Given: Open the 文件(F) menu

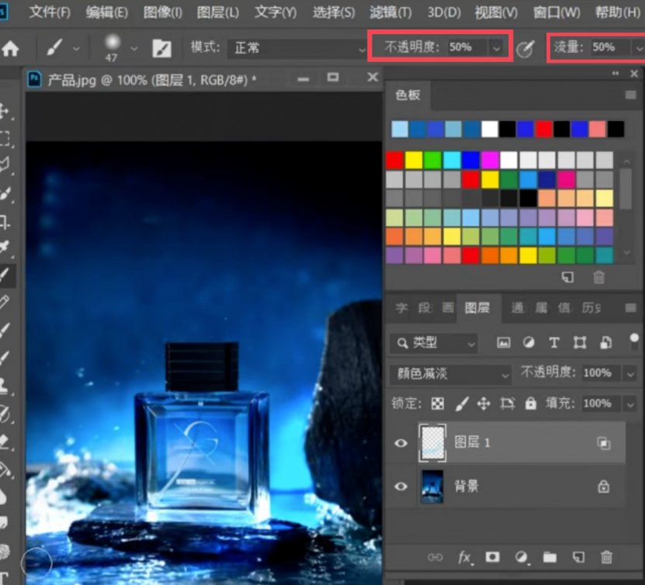Looking at the screenshot, I should (50, 12).
